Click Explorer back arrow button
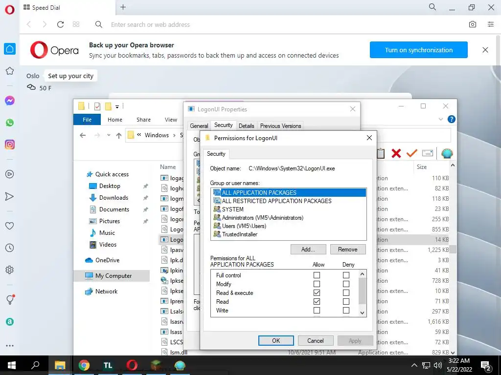 [x=83, y=135]
